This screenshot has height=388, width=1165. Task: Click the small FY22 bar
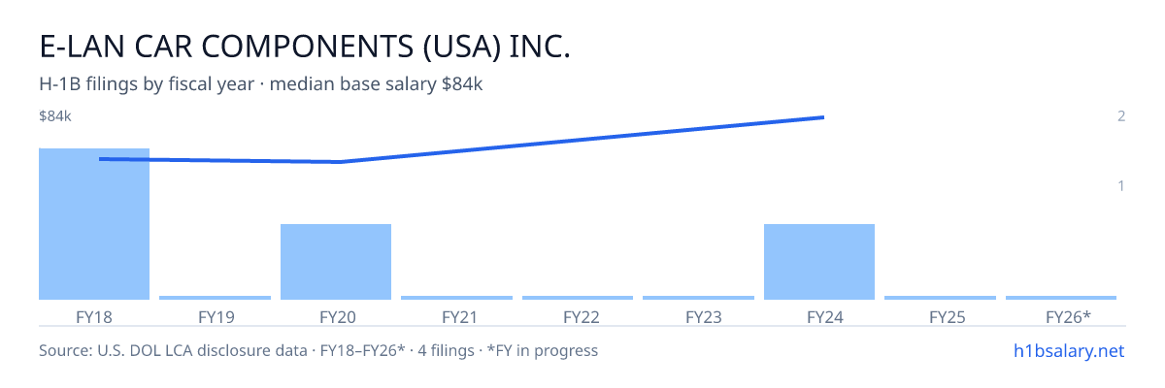pos(578,298)
